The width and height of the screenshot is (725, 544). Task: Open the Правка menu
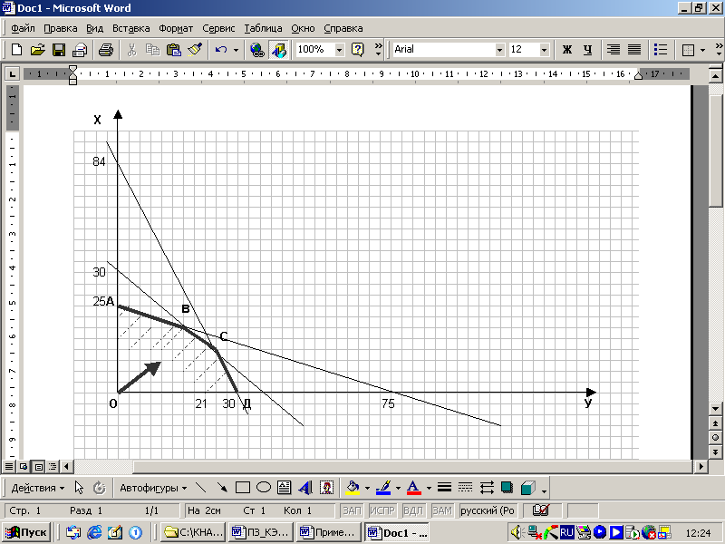(60, 28)
